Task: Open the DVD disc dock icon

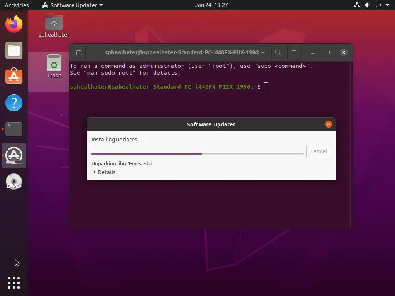Action: (x=14, y=182)
